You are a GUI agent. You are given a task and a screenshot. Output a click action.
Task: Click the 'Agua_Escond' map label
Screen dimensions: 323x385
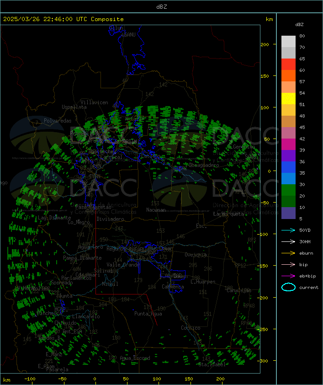tap(135, 358)
